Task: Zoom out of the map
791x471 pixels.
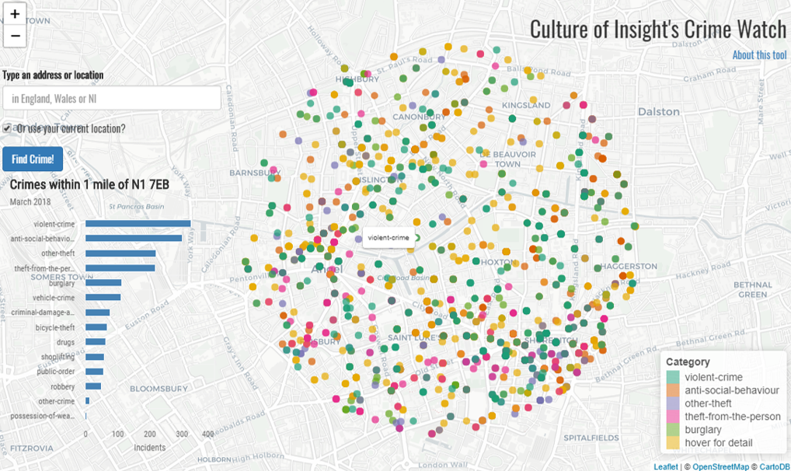Action: [x=15, y=36]
